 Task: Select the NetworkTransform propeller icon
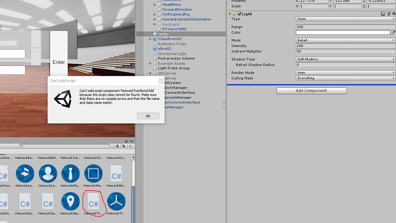coord(116,201)
